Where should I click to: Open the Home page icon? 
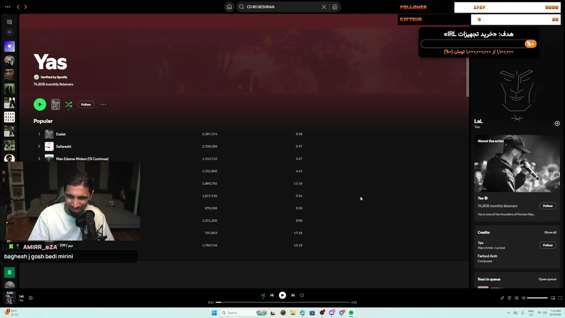click(229, 7)
